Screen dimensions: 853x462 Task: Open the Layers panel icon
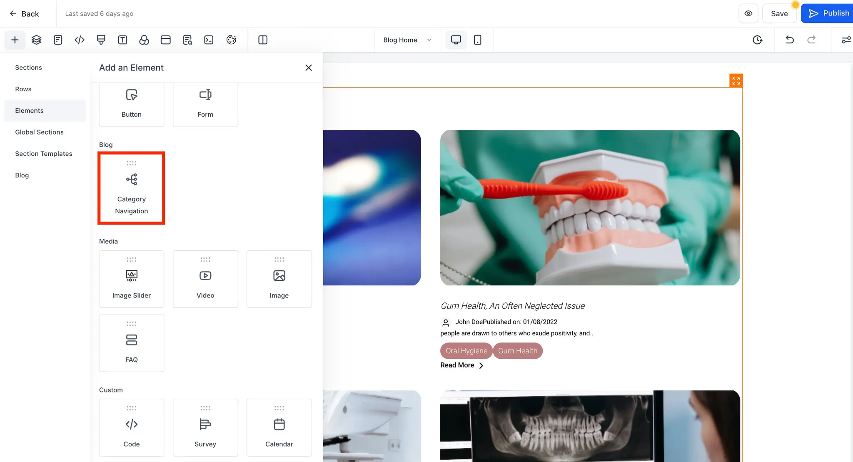[37, 40]
